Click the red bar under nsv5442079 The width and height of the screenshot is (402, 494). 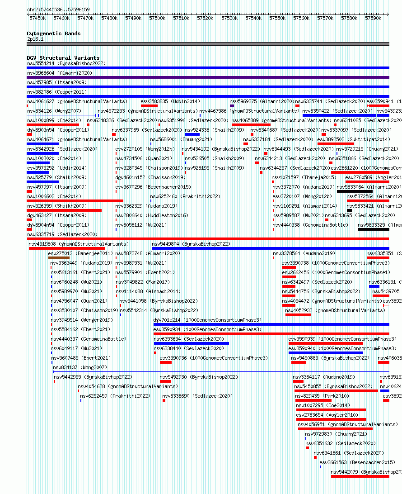coord(360,476)
